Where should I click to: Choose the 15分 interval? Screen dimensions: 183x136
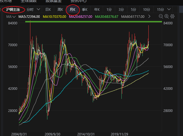tap(161, 10)
